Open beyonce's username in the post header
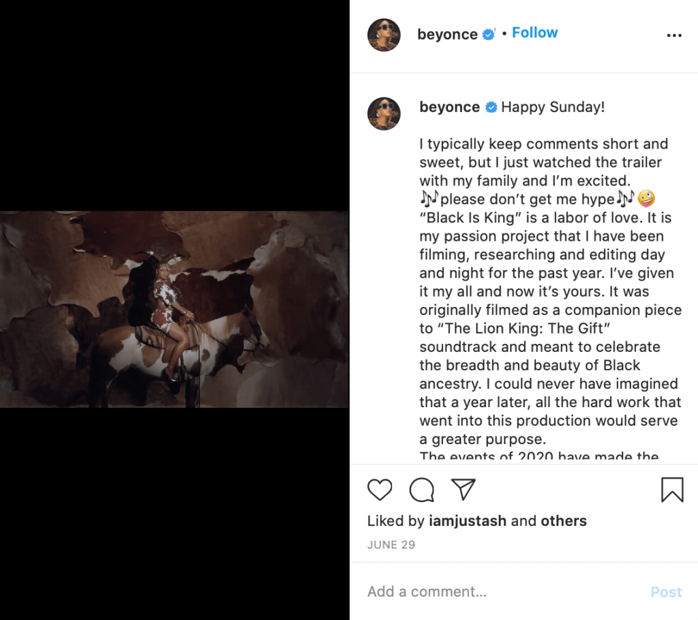 [x=448, y=33]
